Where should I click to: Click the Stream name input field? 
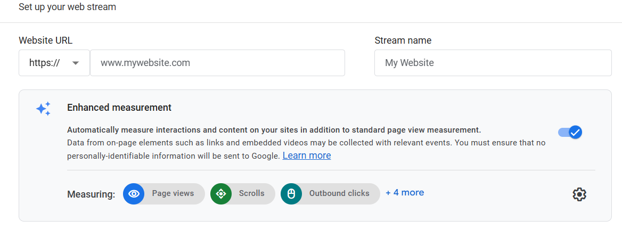point(493,63)
